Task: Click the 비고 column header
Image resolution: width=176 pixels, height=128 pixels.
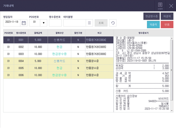Action: point(99,33)
